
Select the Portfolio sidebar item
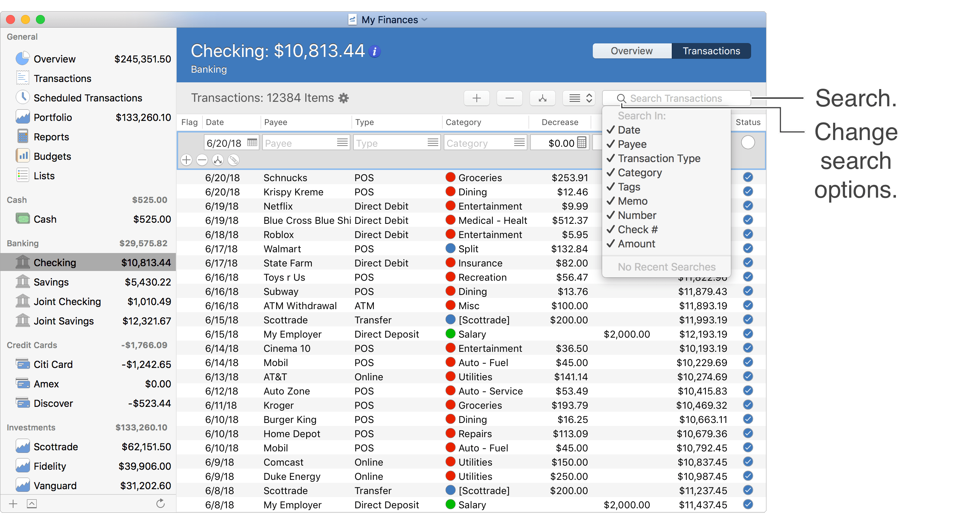coord(53,117)
